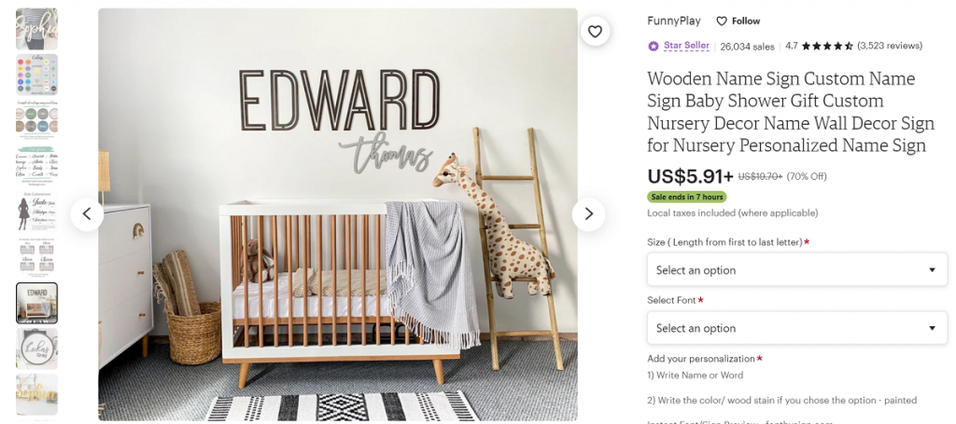Click the star rating icons
The height and width of the screenshot is (424, 956).
(827, 46)
